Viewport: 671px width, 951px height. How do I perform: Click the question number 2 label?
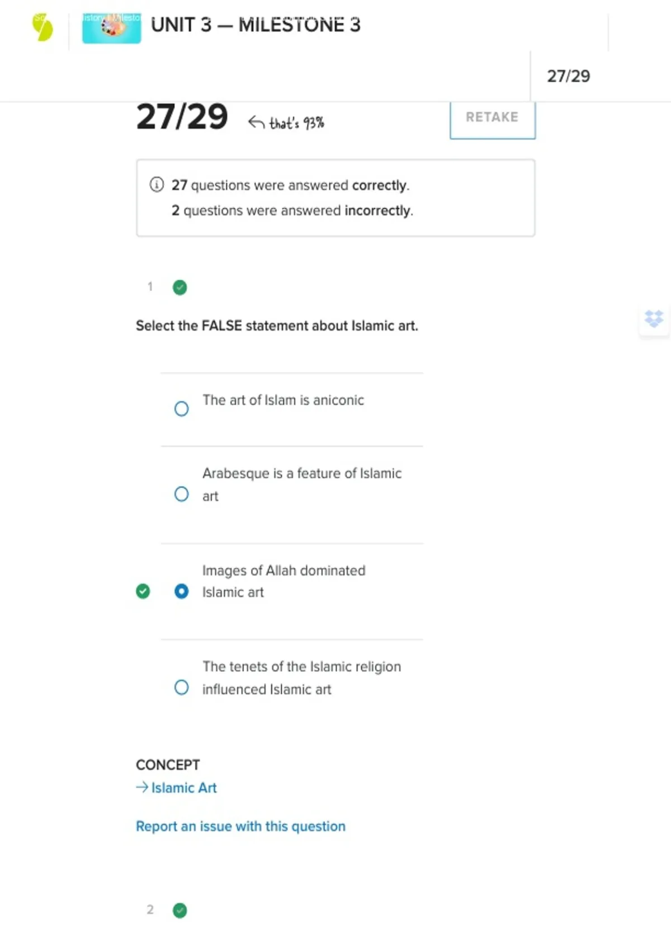[x=150, y=910]
